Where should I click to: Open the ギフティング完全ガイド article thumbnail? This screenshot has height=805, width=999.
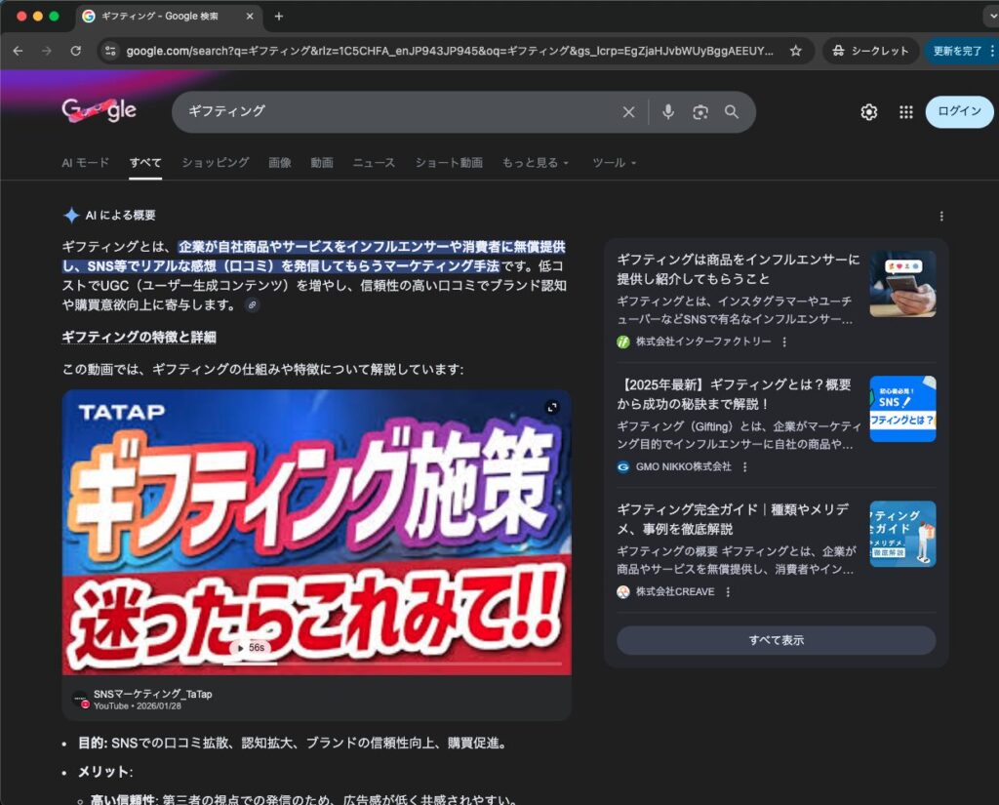(902, 534)
